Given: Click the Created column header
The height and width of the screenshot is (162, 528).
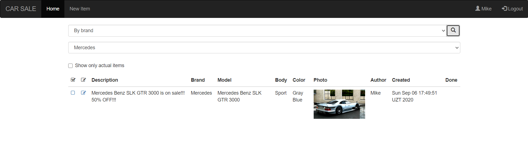Looking at the screenshot, I should pyautogui.click(x=401, y=80).
